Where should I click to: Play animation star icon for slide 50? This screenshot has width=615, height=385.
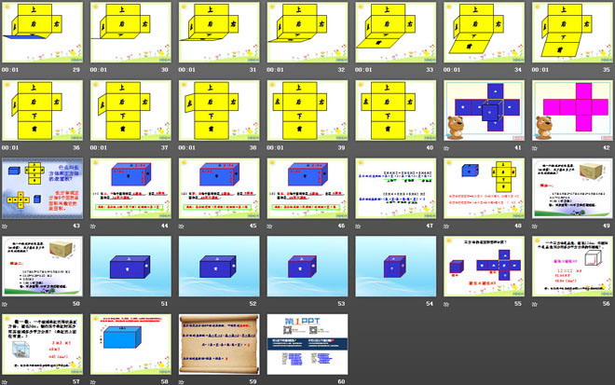6,304
